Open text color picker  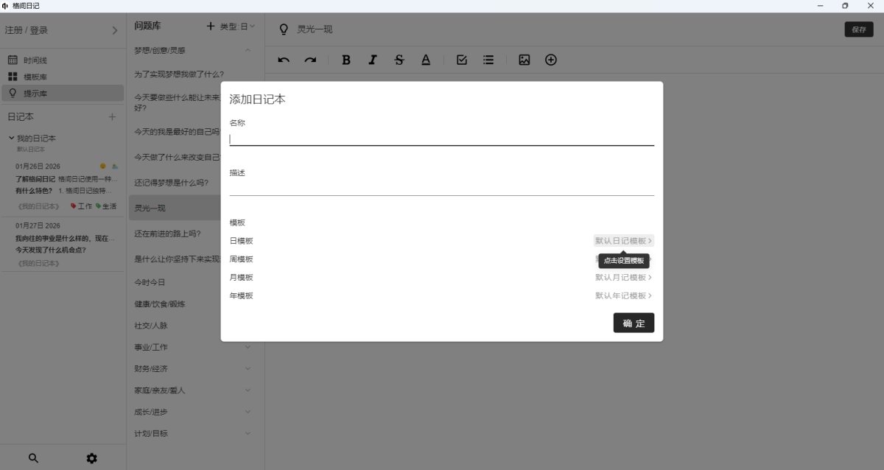[x=426, y=60]
